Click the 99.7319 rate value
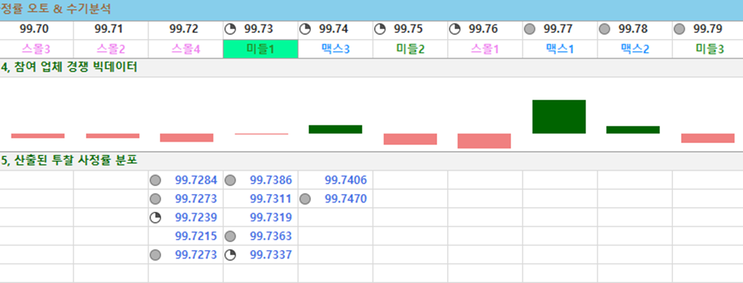 click(x=271, y=218)
